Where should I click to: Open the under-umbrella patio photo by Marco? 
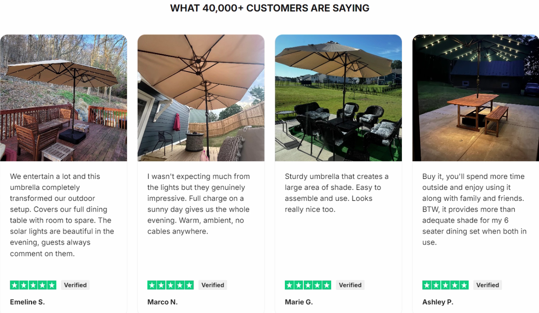coord(201,98)
